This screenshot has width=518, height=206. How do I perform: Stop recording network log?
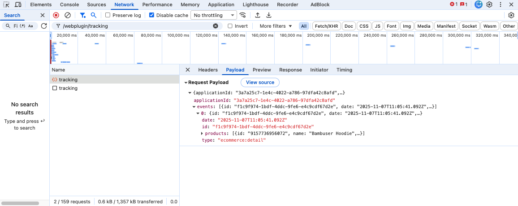(x=56, y=15)
